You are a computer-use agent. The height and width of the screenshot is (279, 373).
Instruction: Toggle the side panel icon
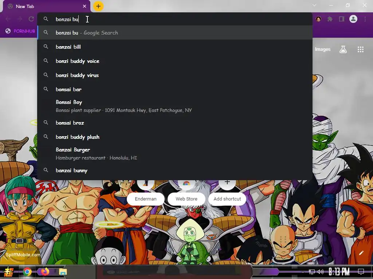pyautogui.click(x=342, y=19)
